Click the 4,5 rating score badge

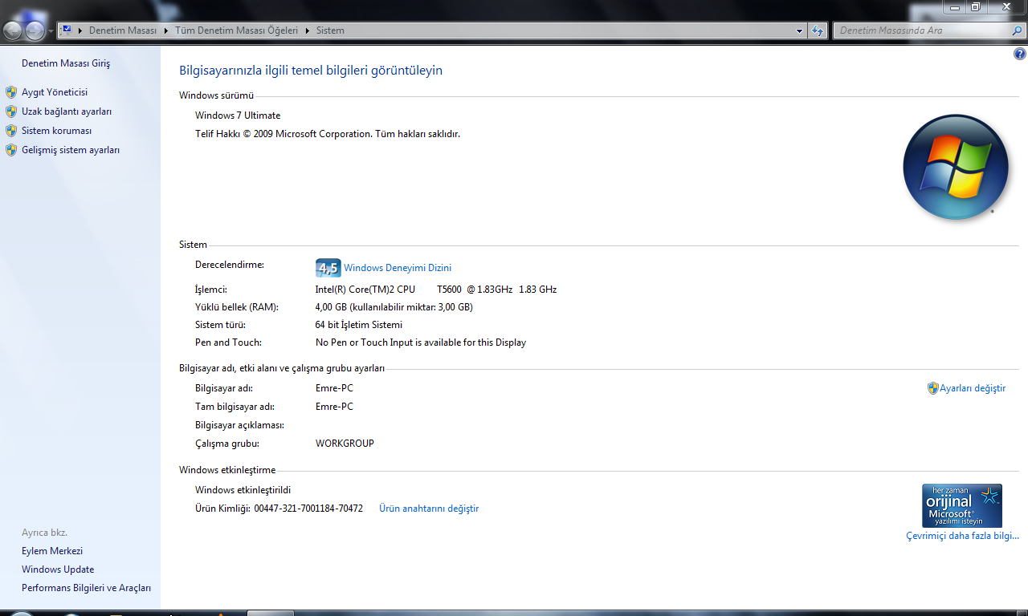pos(328,268)
